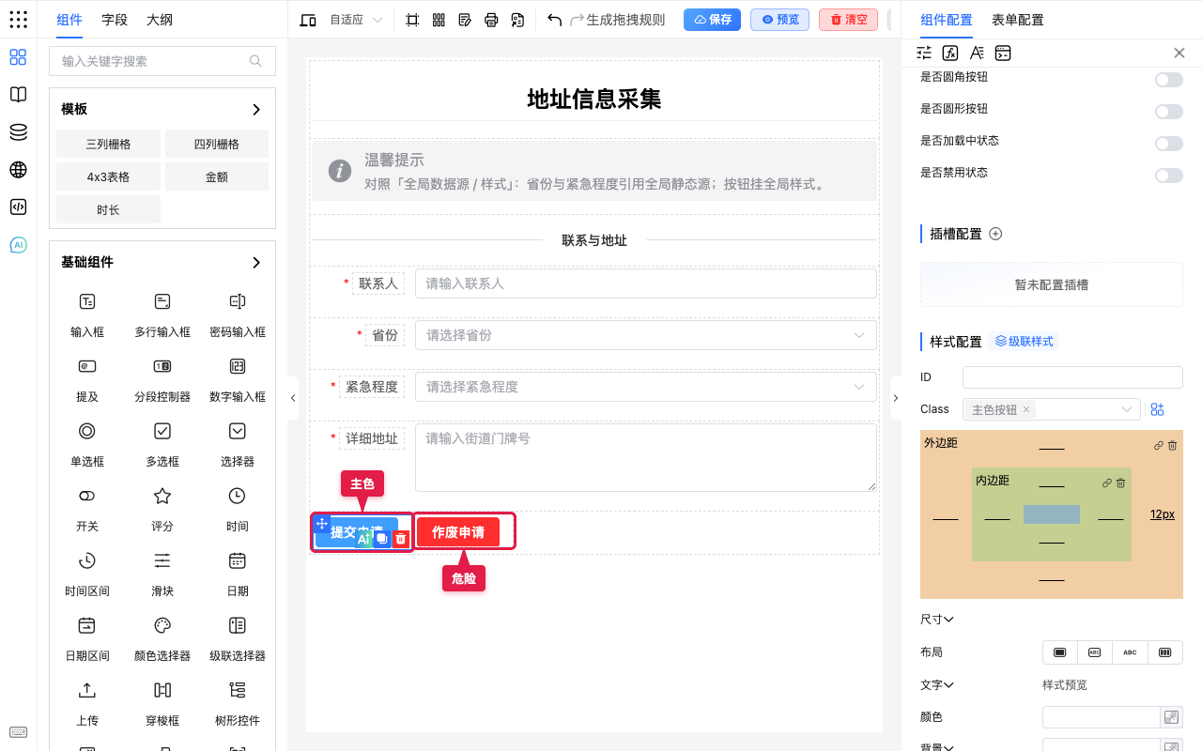Screen dimensions: 1202x751
Task: Click the ID input field
Action: tap(1072, 377)
